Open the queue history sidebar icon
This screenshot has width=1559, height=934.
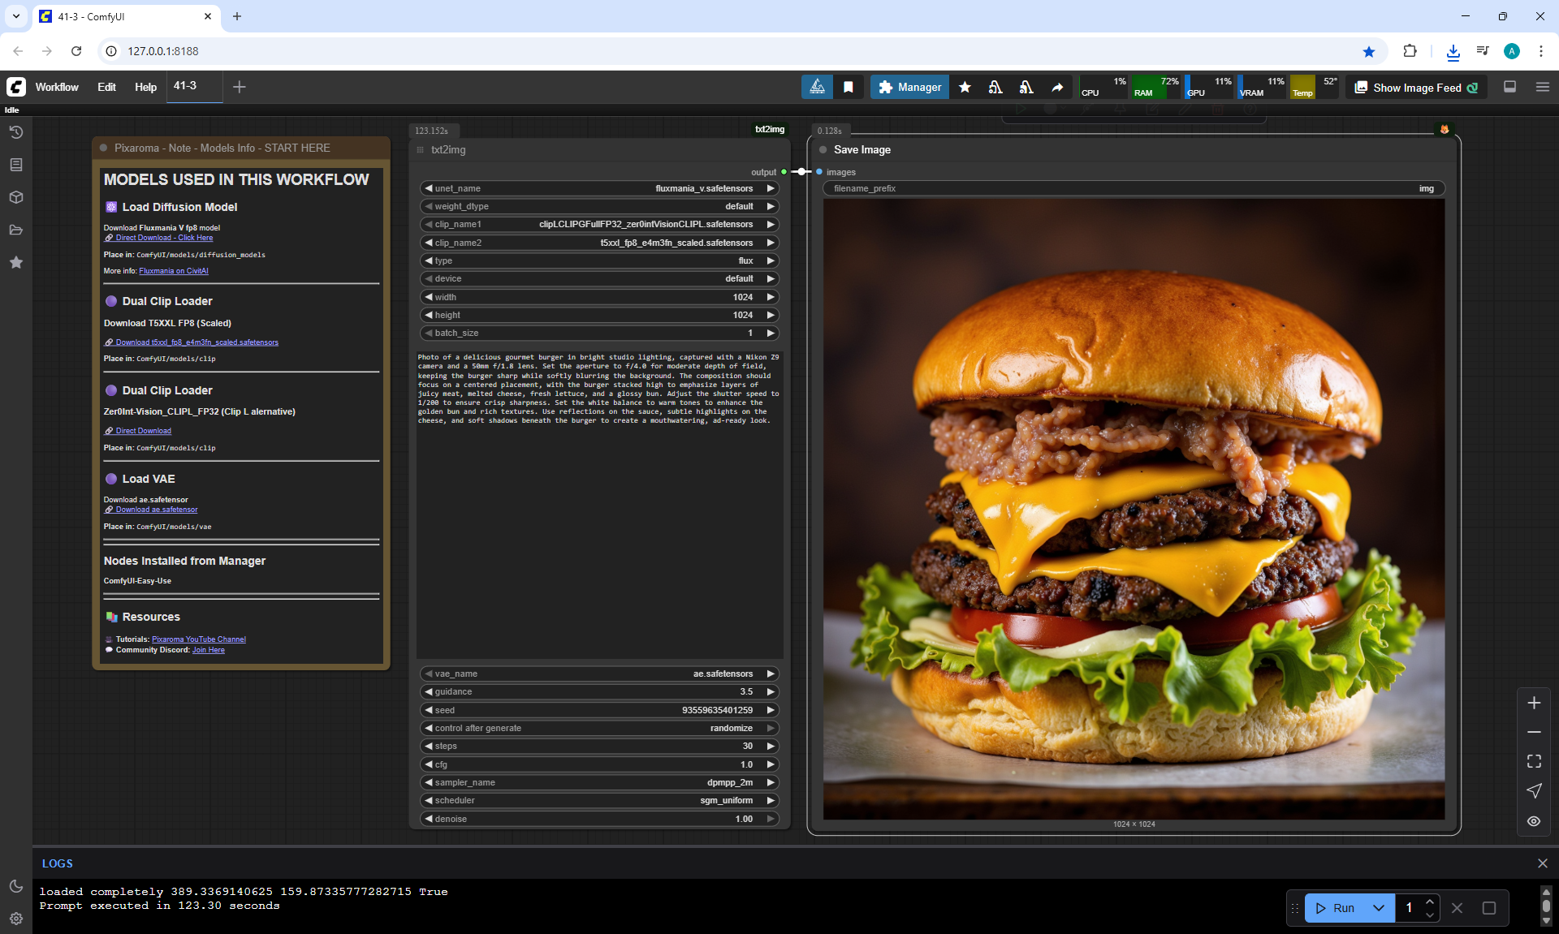click(x=15, y=132)
